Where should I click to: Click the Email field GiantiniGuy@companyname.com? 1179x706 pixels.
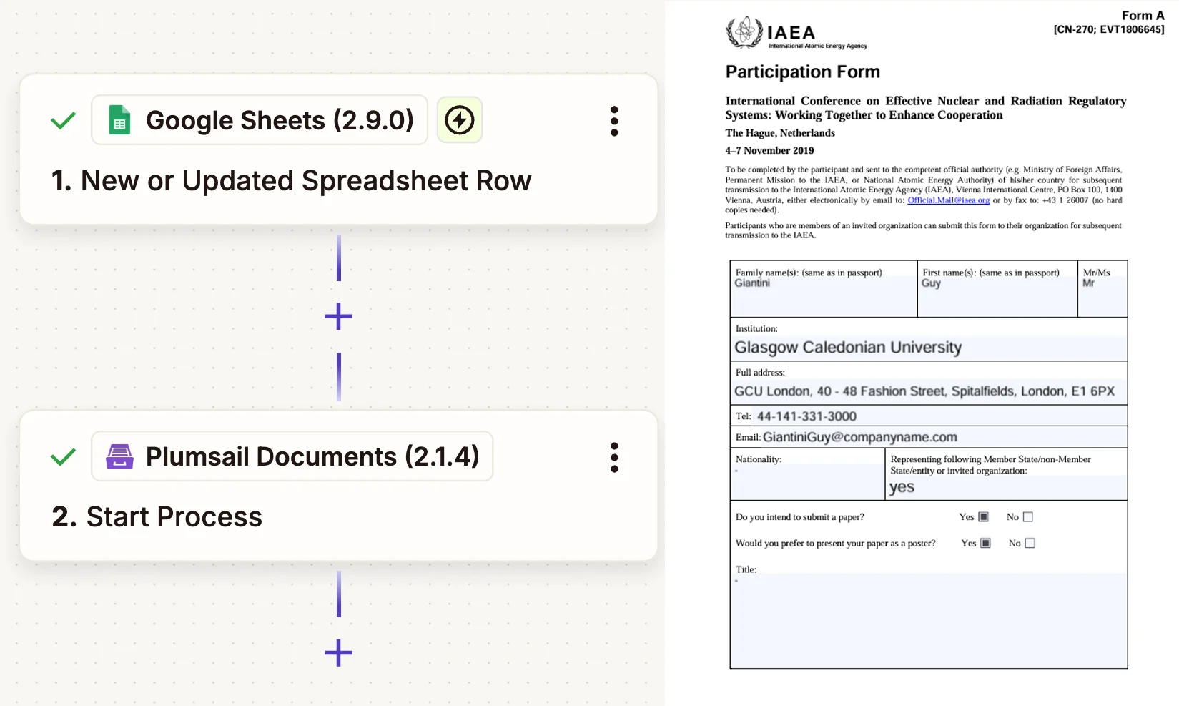(944, 437)
